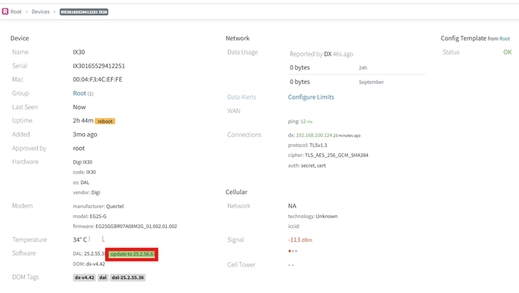519x293 pixels.
Task: Open the Configure Limits link
Action: 311,97
